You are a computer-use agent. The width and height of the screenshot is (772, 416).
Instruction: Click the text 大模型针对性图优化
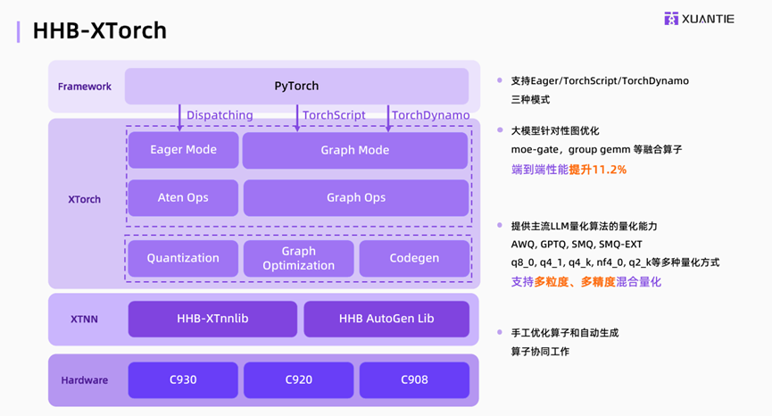pos(555,131)
